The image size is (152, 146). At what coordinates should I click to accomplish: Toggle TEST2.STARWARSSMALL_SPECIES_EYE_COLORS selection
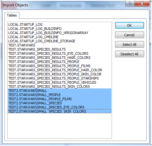click(59, 107)
